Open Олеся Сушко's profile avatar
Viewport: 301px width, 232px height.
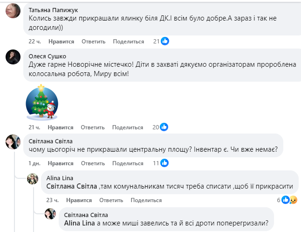[x=13, y=57]
